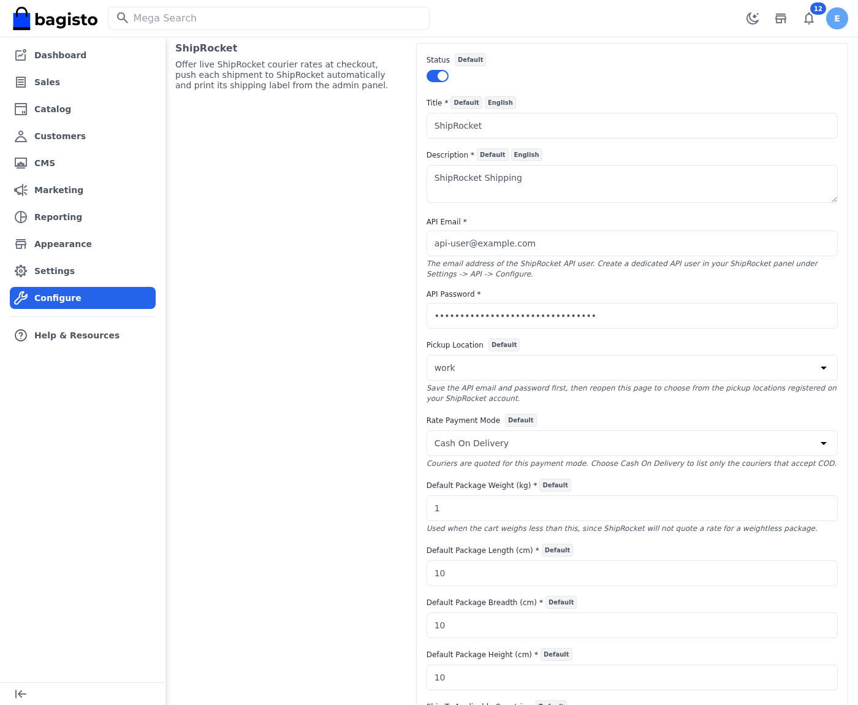
Task: Open Dashboard menu item
Action: [x=83, y=55]
